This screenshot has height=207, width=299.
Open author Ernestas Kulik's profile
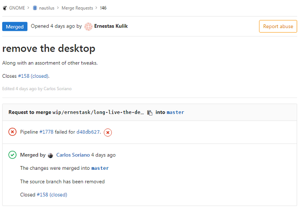[x=111, y=26]
